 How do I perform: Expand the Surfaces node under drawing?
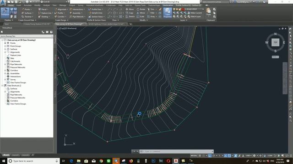pyautogui.click(x=5, y=49)
